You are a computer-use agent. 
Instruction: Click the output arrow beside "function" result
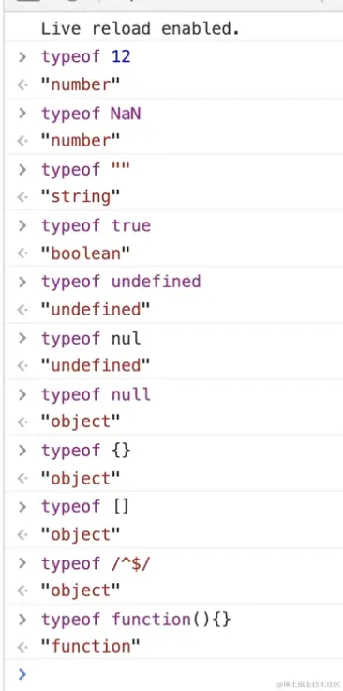[22, 647]
